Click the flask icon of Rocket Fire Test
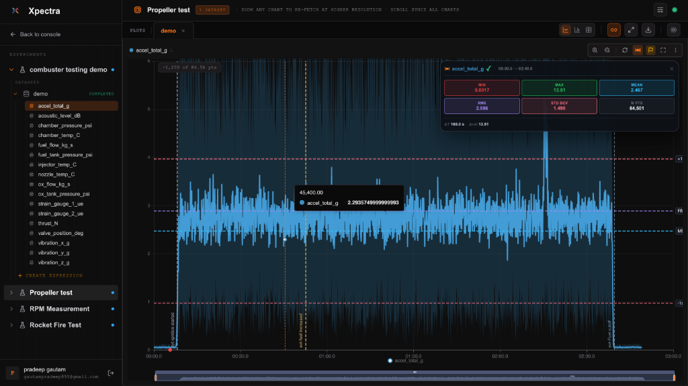The height and width of the screenshot is (386, 688). [x=22, y=325]
